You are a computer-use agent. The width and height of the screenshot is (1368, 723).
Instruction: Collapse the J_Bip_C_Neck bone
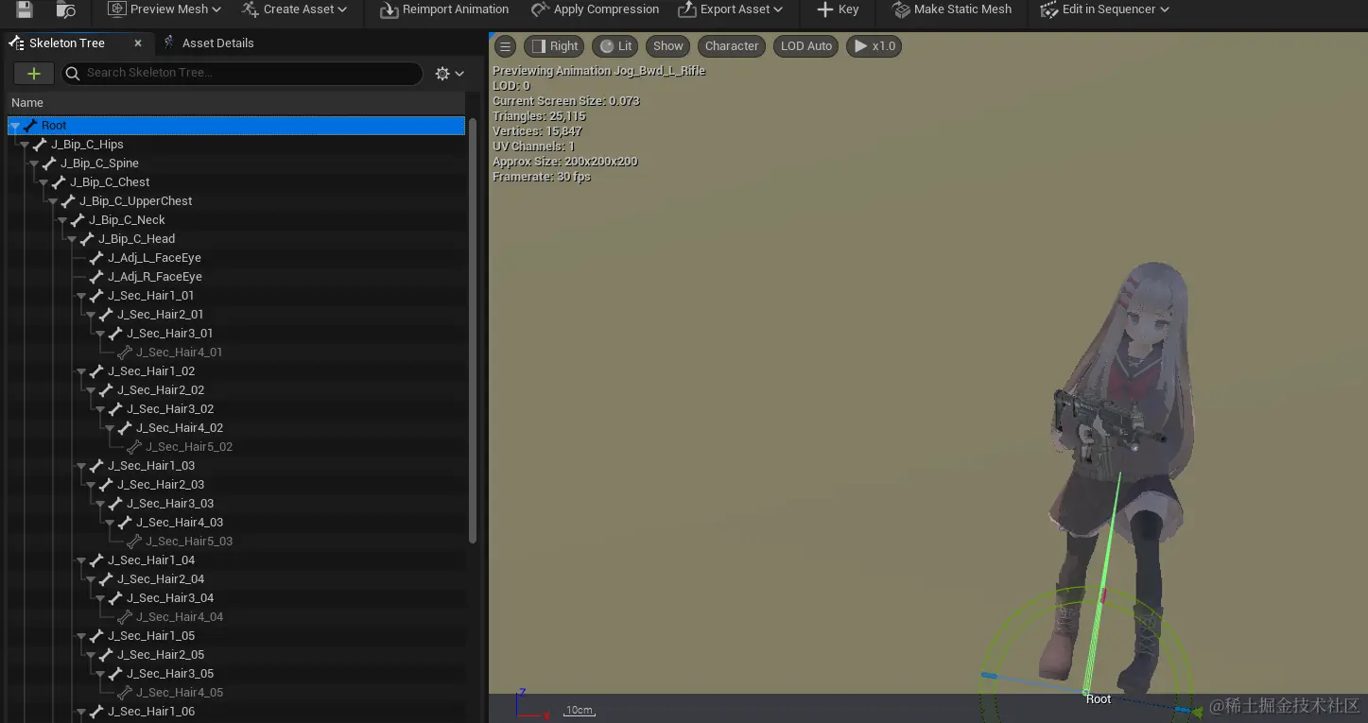[x=62, y=220]
